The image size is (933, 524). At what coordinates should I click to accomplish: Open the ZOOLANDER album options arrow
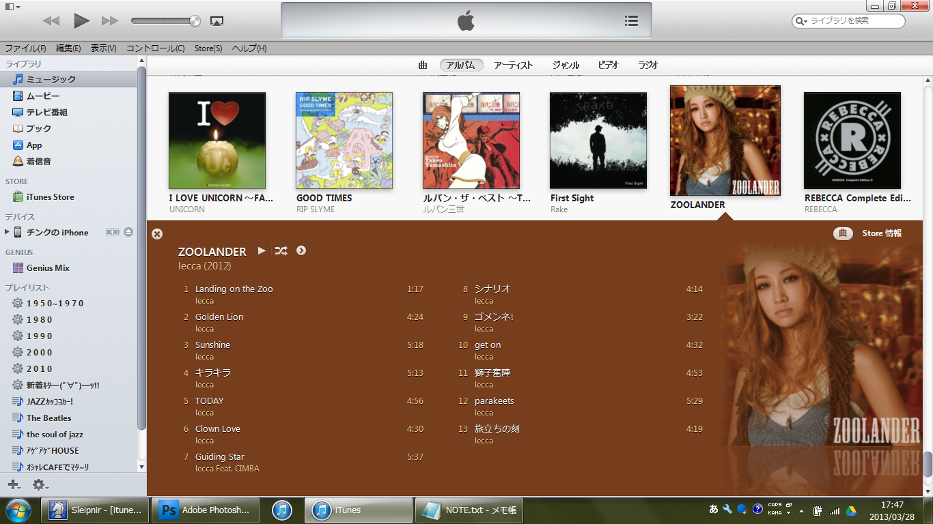tap(301, 250)
